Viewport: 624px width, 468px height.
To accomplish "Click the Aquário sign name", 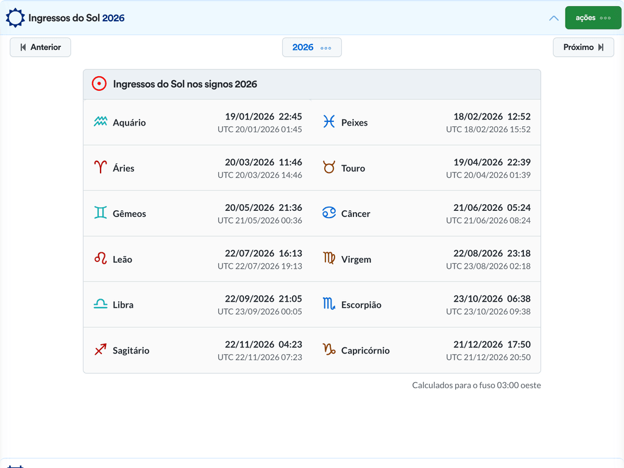I will point(129,122).
